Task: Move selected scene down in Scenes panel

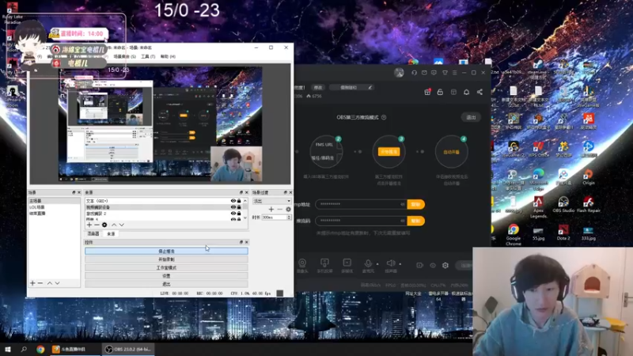Action: coord(57,283)
